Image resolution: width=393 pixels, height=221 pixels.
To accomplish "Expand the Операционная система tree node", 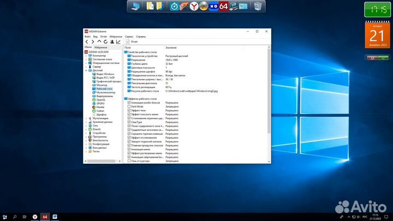I will coord(86,63).
